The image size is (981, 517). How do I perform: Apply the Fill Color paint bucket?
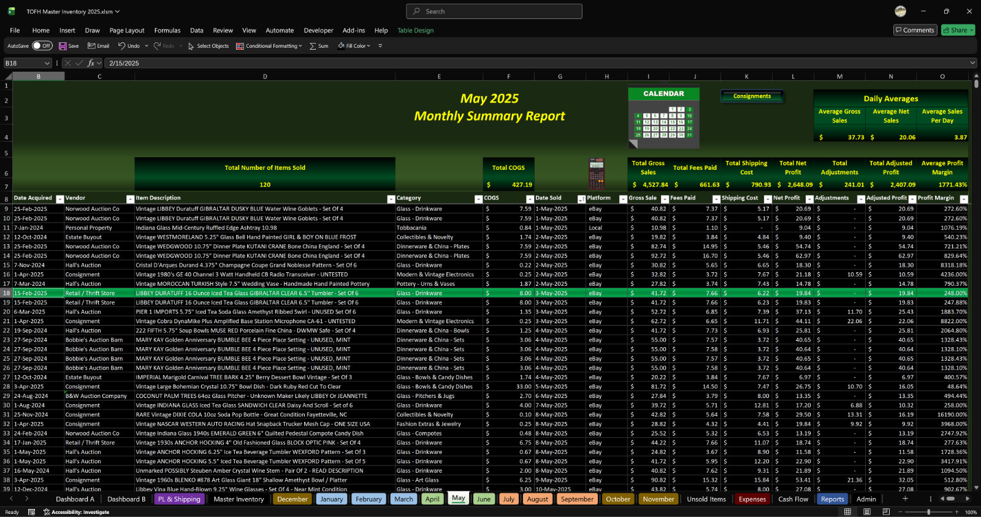pyautogui.click(x=341, y=46)
